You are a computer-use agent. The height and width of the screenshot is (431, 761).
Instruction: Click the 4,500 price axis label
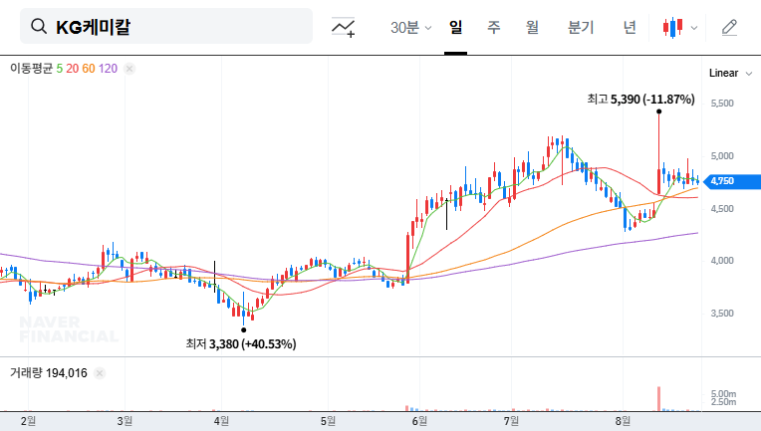tap(722, 209)
